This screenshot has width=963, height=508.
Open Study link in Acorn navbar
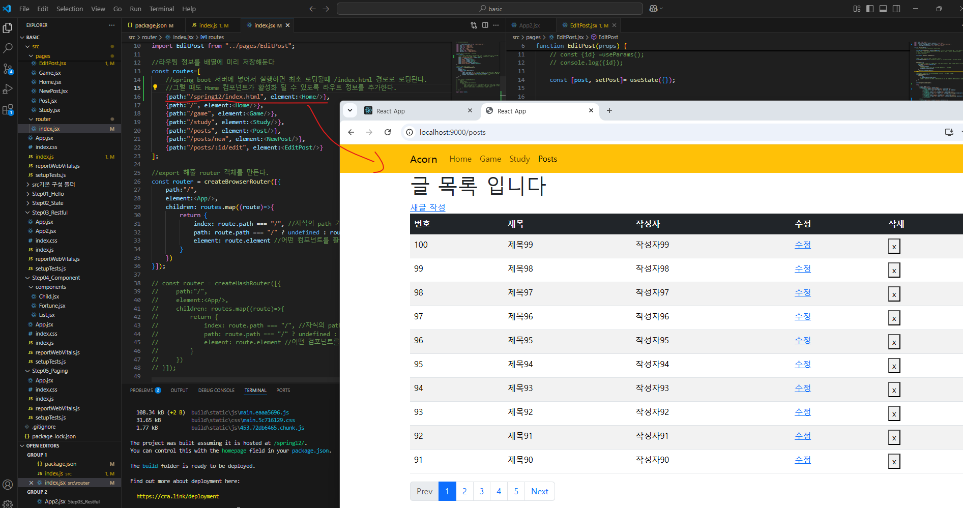[x=519, y=159]
